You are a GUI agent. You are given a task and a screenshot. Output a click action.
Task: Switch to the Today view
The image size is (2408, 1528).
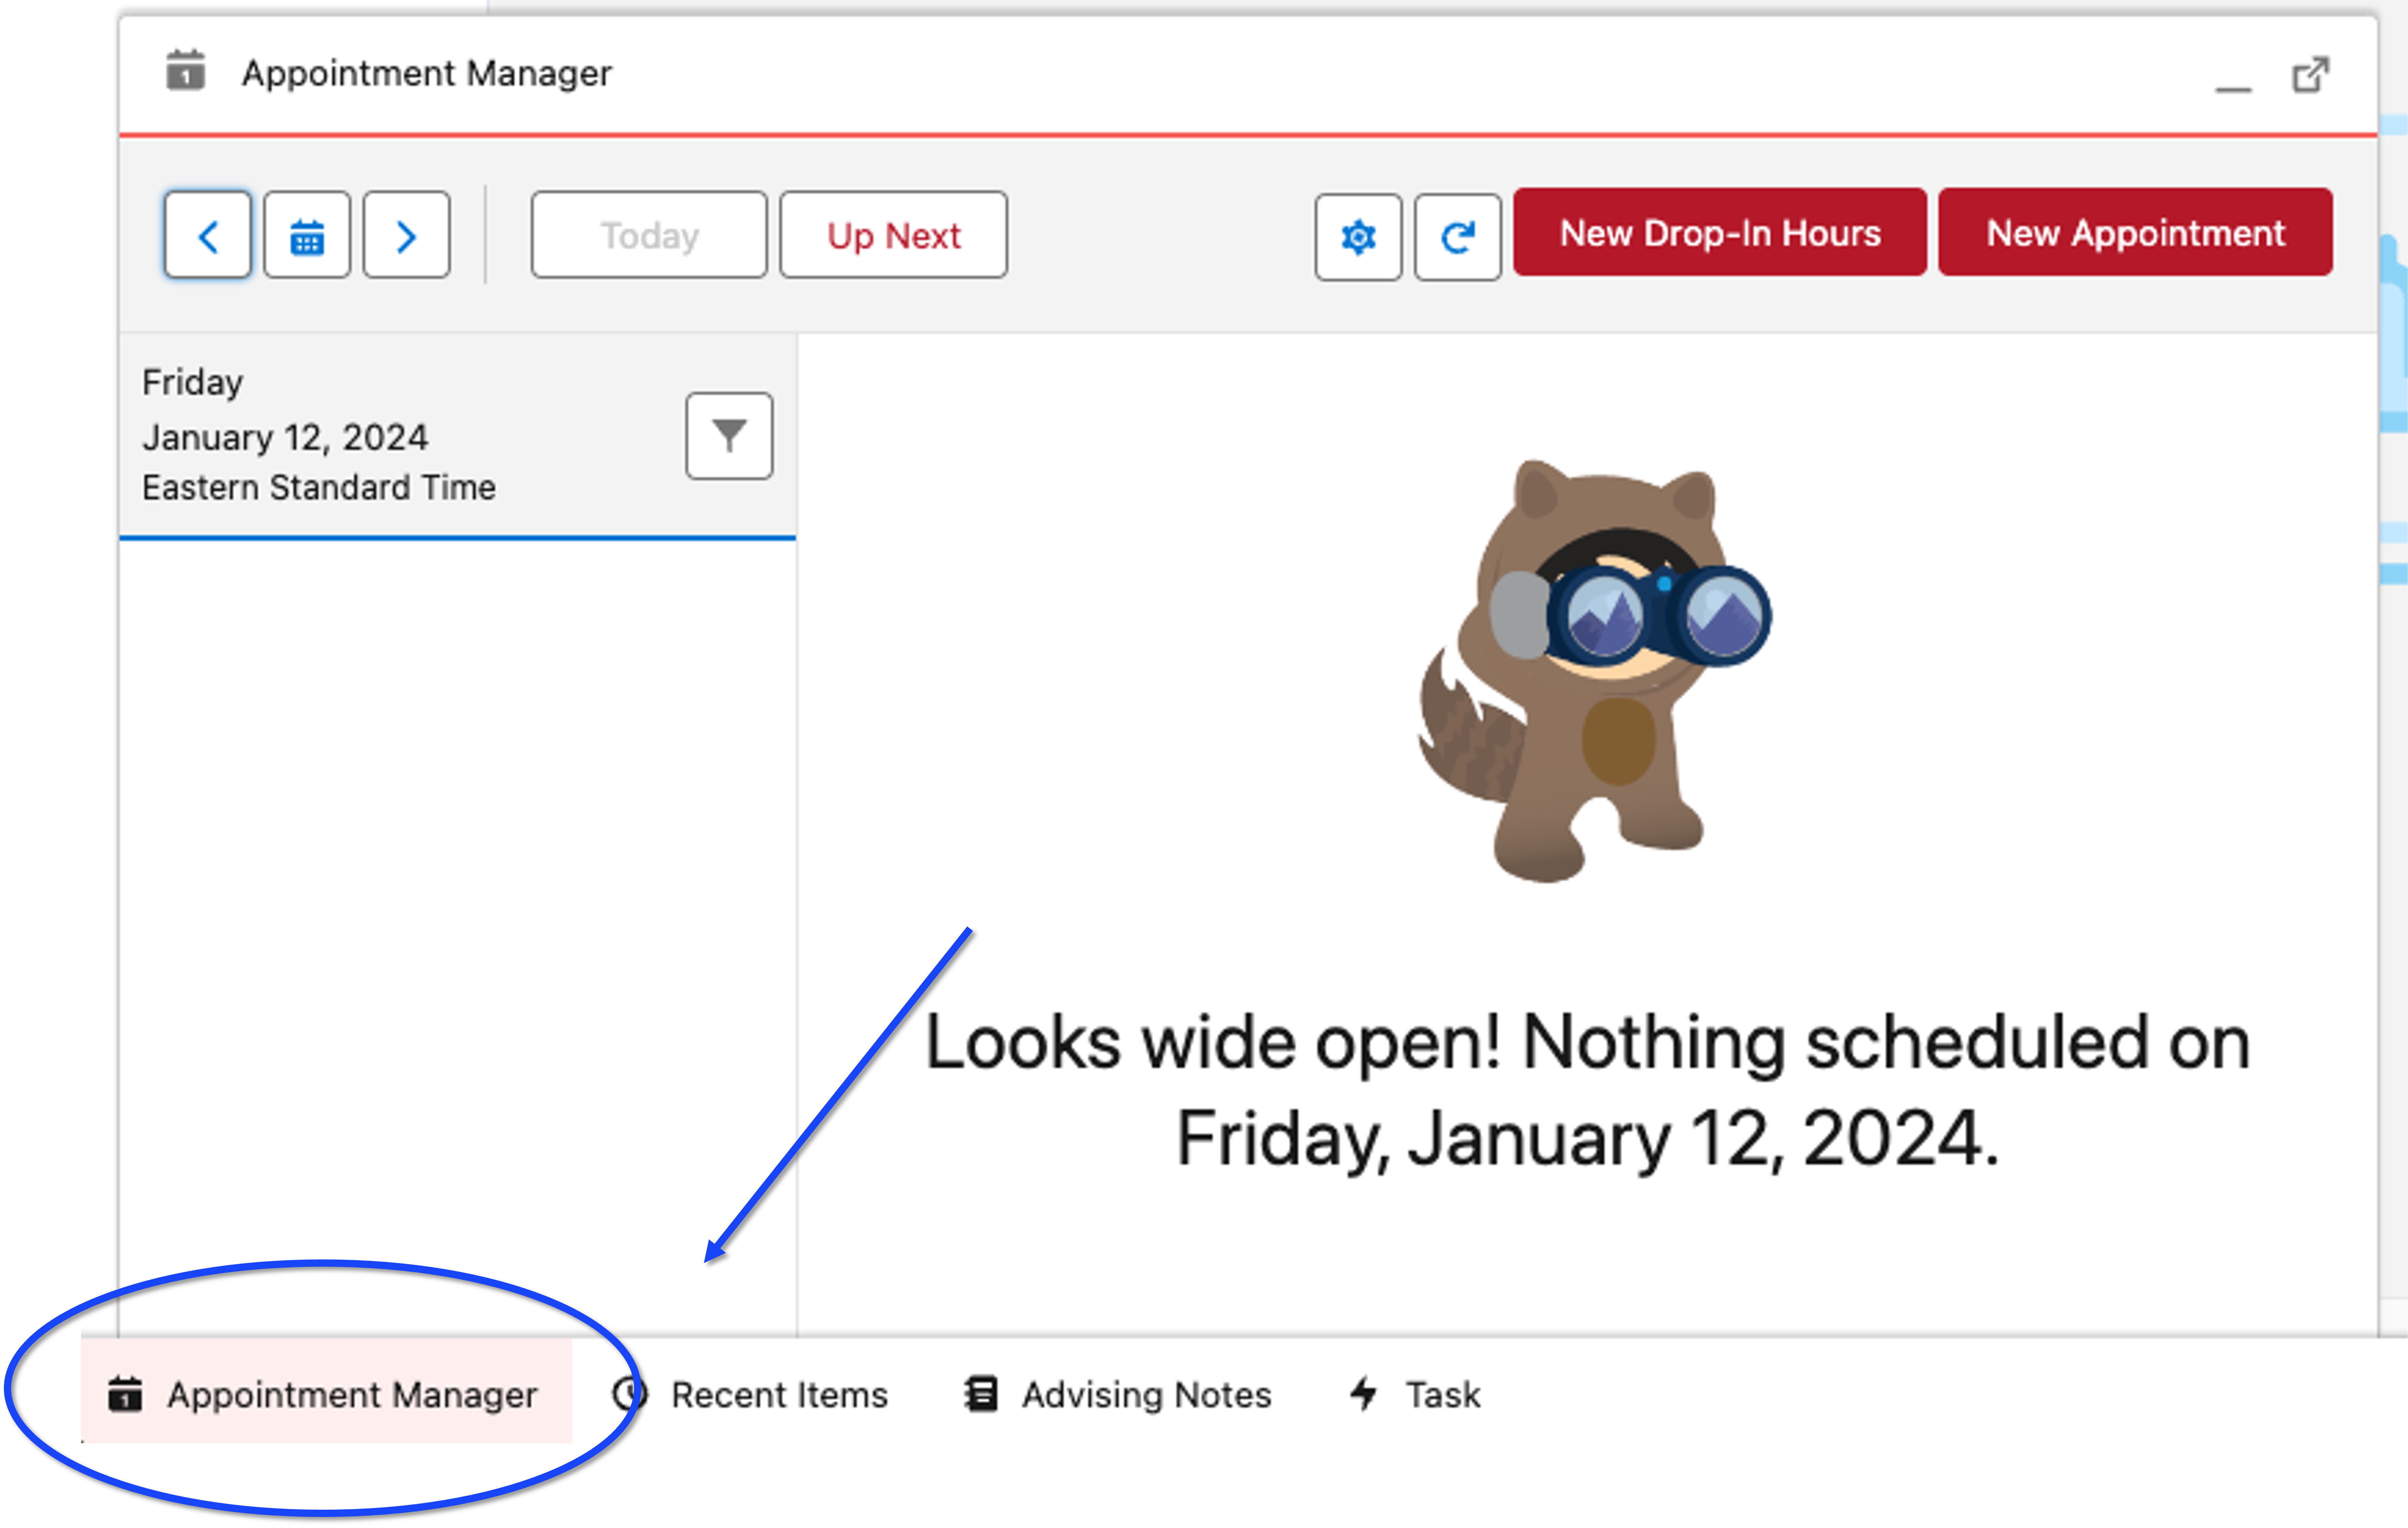coord(648,235)
